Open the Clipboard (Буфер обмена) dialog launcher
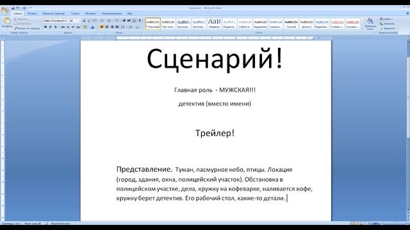 40,33
